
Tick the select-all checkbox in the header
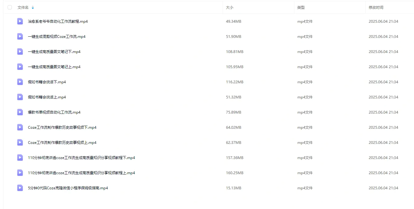pyautogui.click(x=10, y=7)
